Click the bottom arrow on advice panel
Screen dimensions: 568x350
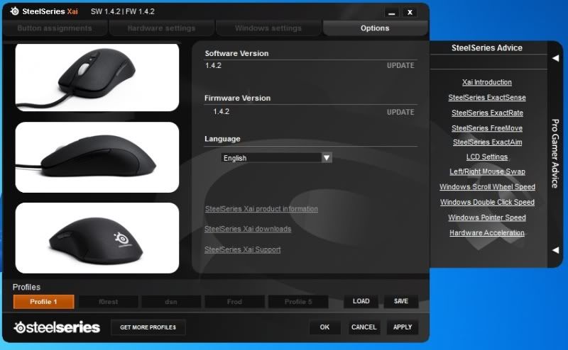pyautogui.click(x=555, y=250)
